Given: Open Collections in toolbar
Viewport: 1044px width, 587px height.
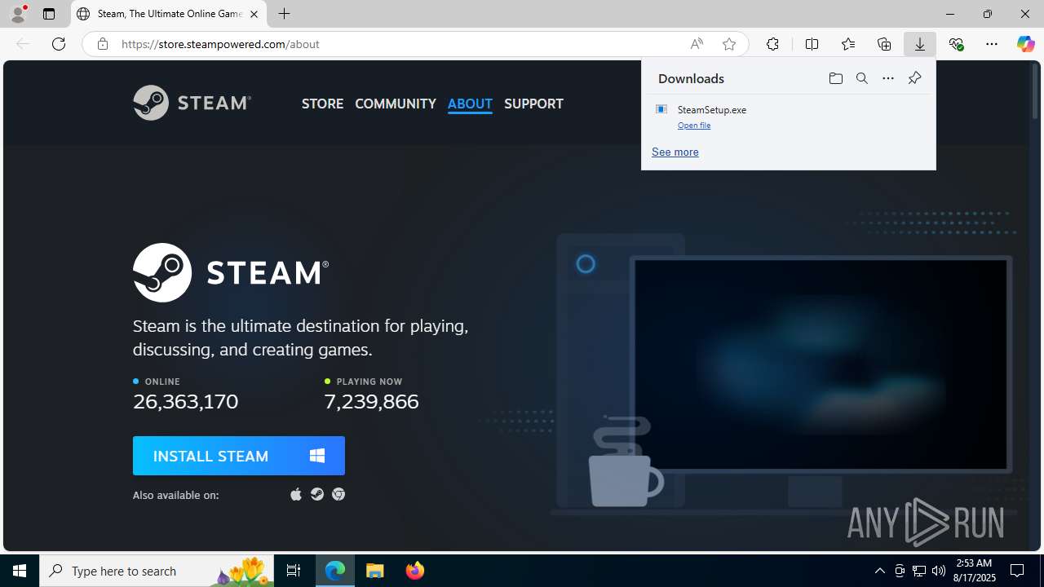Looking at the screenshot, I should click(x=884, y=44).
